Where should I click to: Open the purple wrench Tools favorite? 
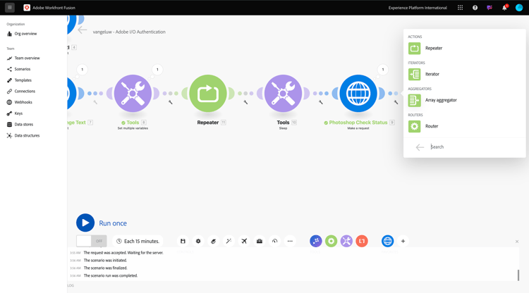[346, 241]
